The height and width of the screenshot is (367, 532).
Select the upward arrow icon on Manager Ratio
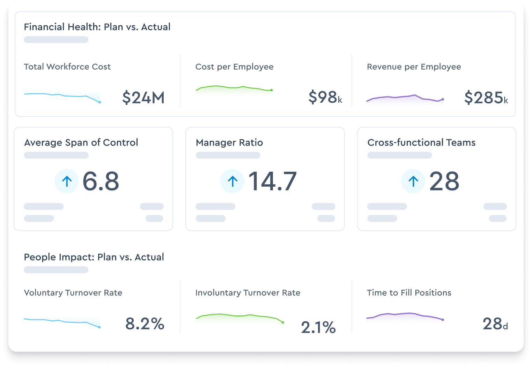point(232,181)
